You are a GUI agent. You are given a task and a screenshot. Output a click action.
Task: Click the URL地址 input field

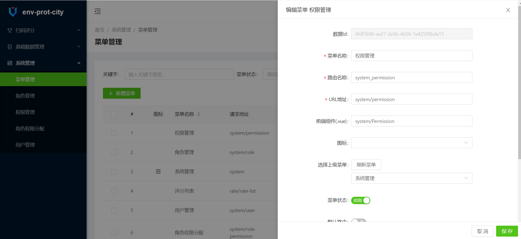(412, 99)
